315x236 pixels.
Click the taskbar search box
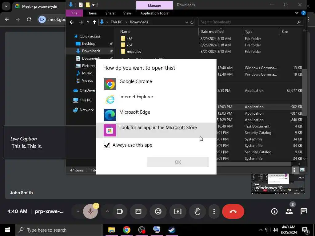pyautogui.click(x=59, y=230)
